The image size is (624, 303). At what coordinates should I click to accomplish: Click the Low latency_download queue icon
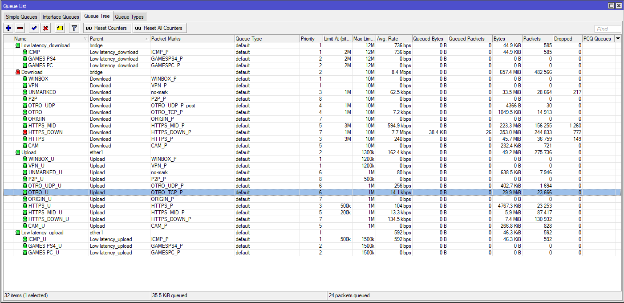pos(18,45)
